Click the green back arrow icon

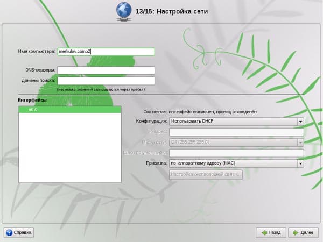pos(264,233)
